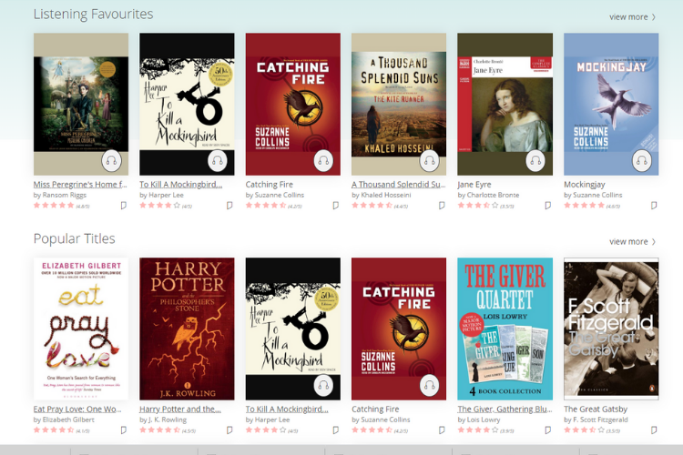Bookmark Harry Potter using the flag icon
Viewport: 683px width, 455px height.
(x=229, y=430)
